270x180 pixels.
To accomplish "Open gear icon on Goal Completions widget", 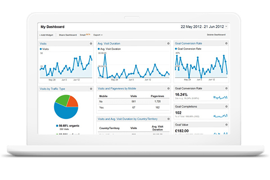I will [x=226, y=107].
